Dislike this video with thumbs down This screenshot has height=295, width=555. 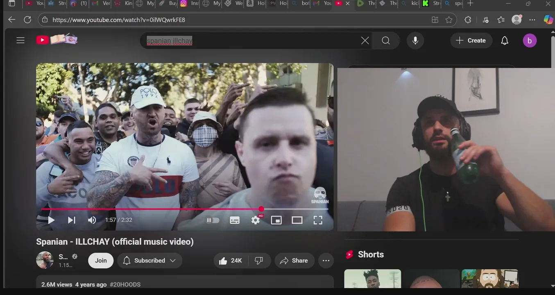click(x=259, y=261)
